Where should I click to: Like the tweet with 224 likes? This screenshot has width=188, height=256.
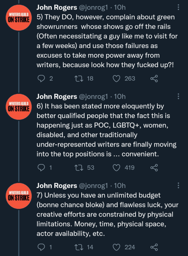click(117, 247)
